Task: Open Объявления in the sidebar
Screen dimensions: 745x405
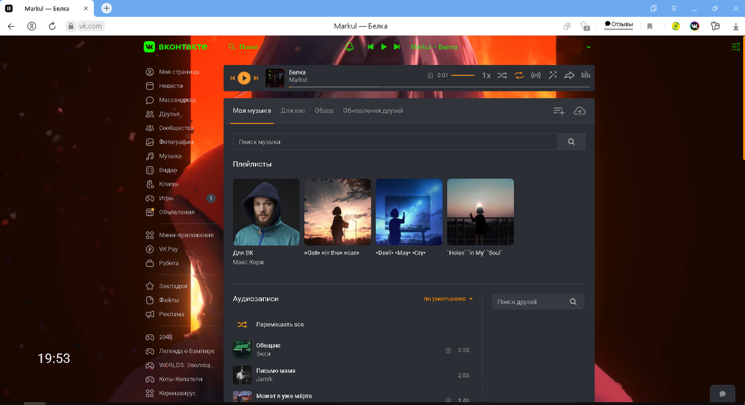Action: (169, 212)
